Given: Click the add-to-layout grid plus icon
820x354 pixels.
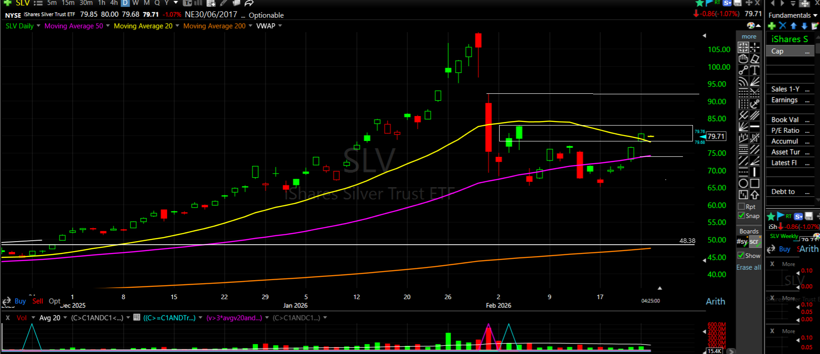Looking at the screenshot, I should (211, 3).
